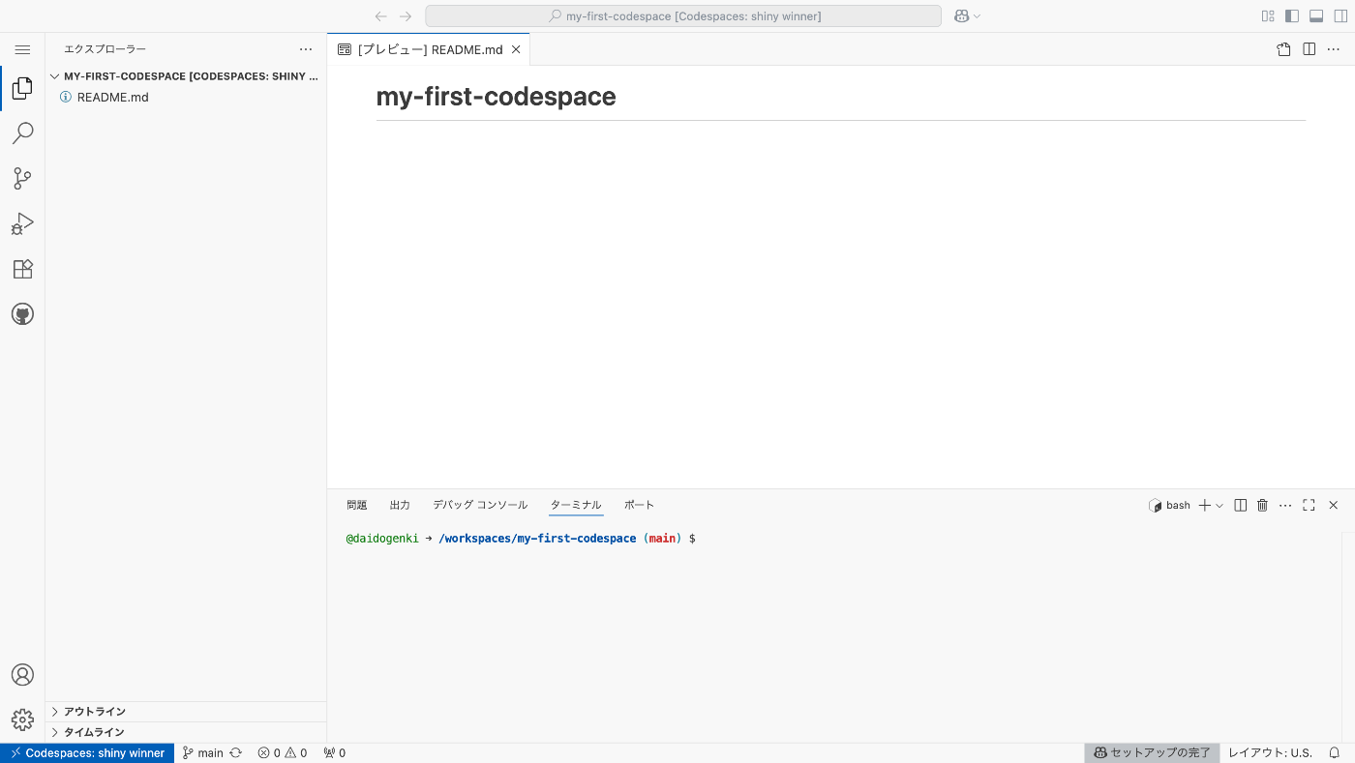The height and width of the screenshot is (763, 1355).
Task: Open the Copilot dropdown chevron
Action: coord(977,16)
